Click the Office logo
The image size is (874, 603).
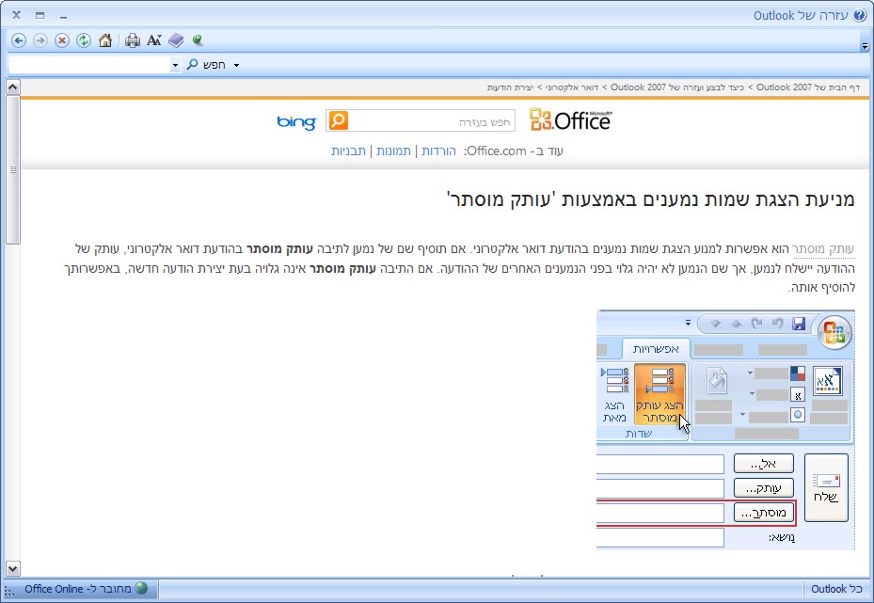coord(570,119)
